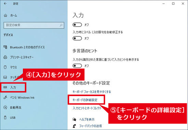188x130 pixels.
Task: Click the pen icon for Windows Ink
Action: coord(5,97)
